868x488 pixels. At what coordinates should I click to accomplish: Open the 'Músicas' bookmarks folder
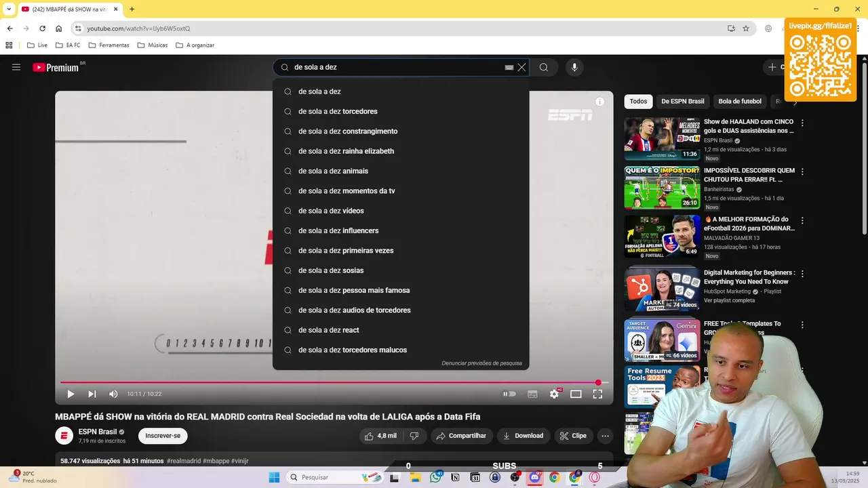153,45
